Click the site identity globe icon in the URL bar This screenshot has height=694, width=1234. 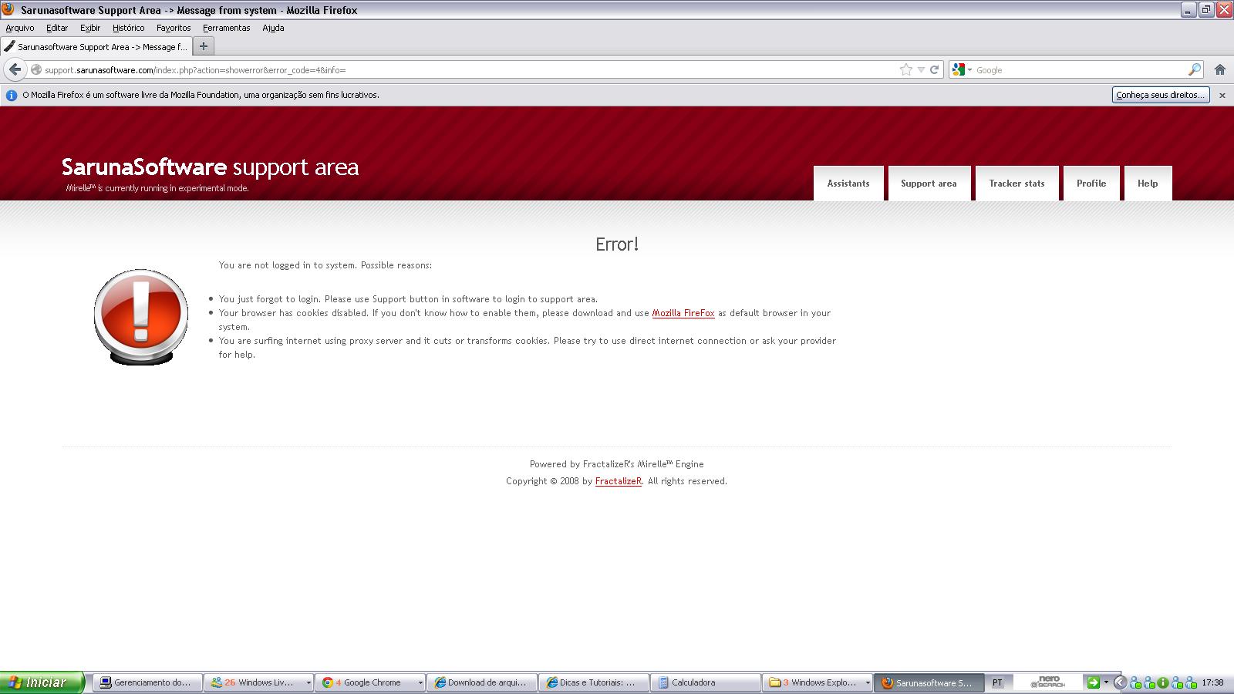tap(35, 69)
